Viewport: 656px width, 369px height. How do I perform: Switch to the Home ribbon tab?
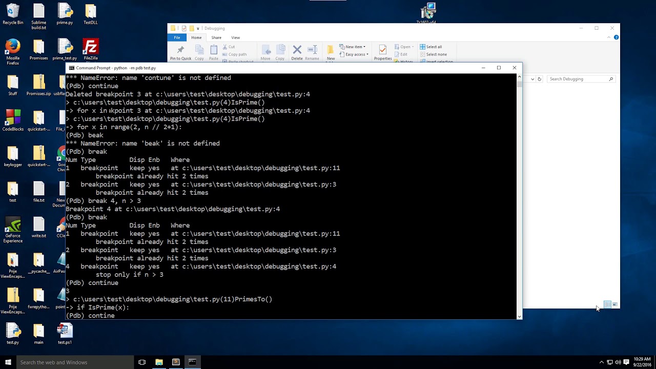[x=196, y=37]
